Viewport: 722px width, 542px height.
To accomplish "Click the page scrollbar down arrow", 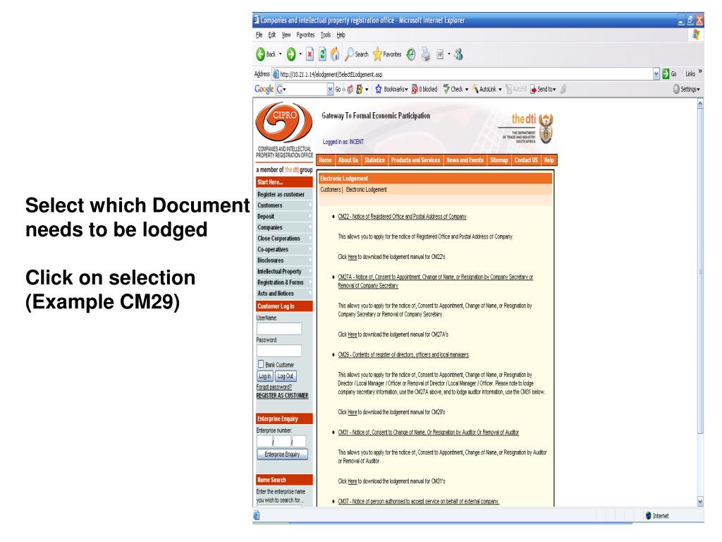I will coord(700,502).
